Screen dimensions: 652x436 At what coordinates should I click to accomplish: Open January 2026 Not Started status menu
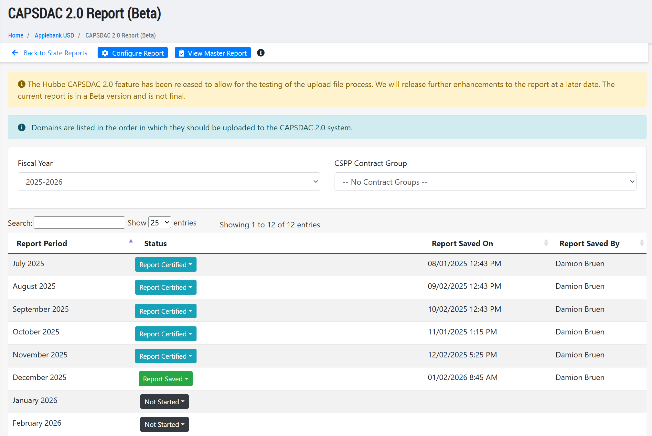pos(164,402)
